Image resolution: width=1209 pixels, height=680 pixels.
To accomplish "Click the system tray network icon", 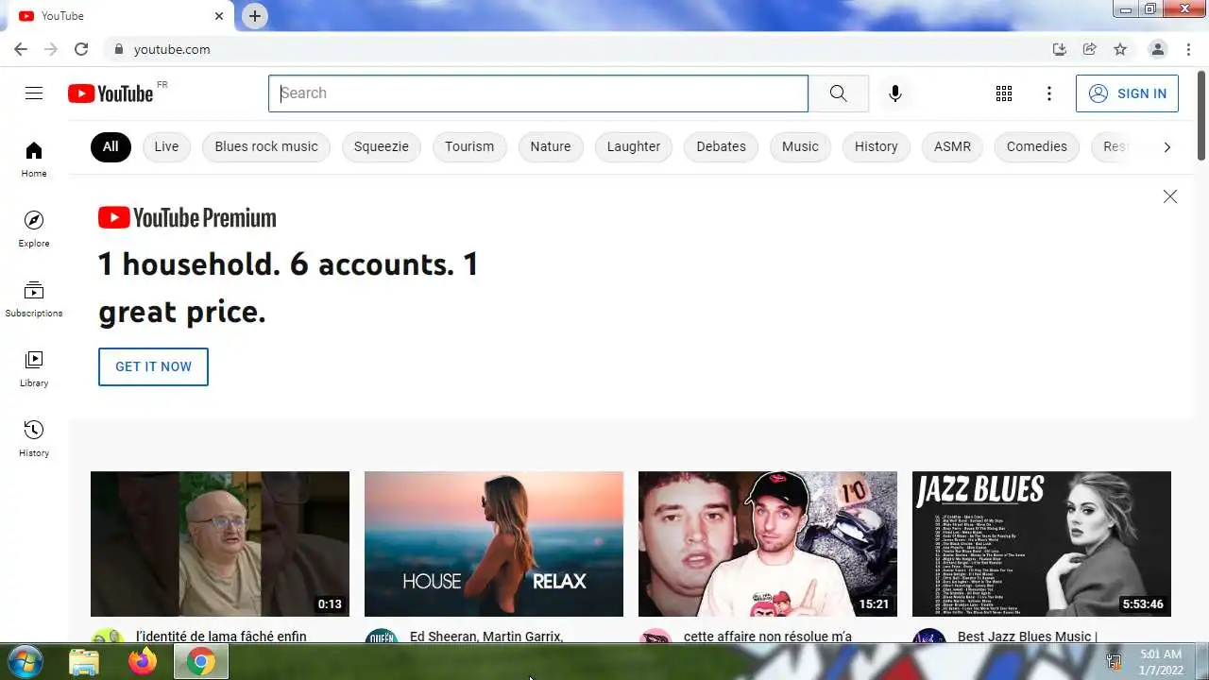I will coord(1114,662).
